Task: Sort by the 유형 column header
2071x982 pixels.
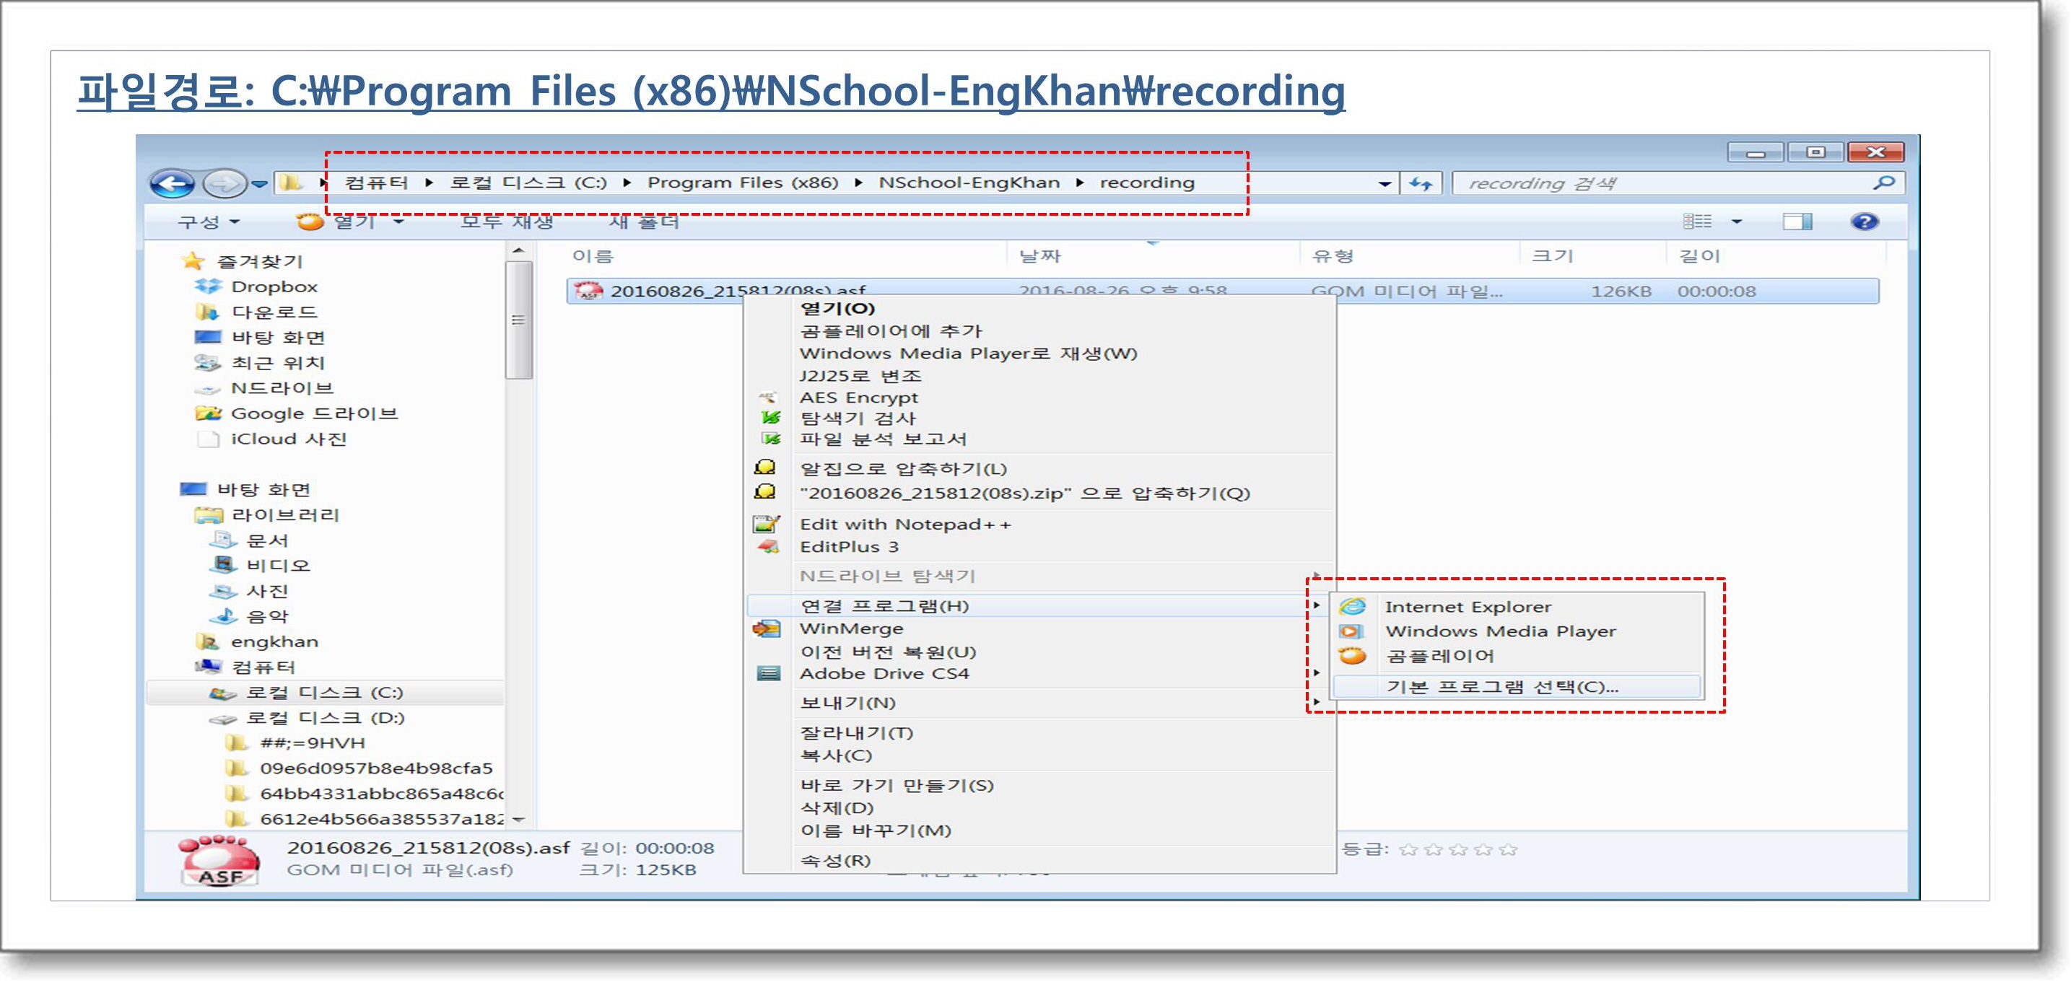Action: pyautogui.click(x=1332, y=256)
